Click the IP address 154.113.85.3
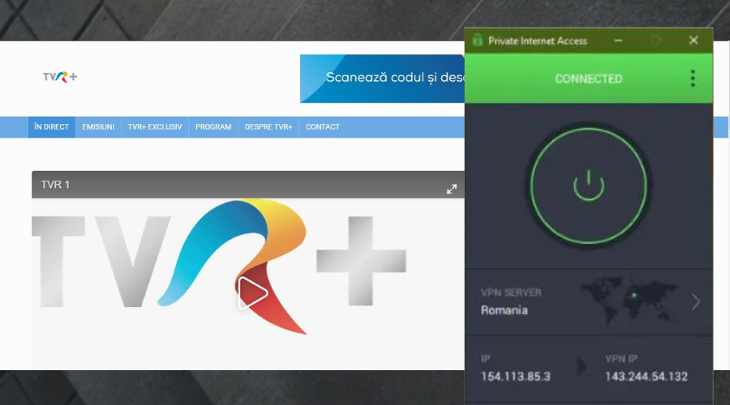This screenshot has width=730, height=405. tap(515, 376)
